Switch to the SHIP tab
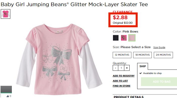This screenshot has width=177, height=98. (142, 66)
